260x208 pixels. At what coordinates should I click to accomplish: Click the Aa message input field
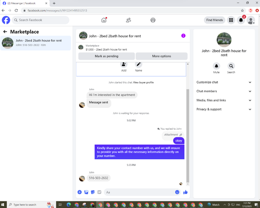click(x=142, y=192)
